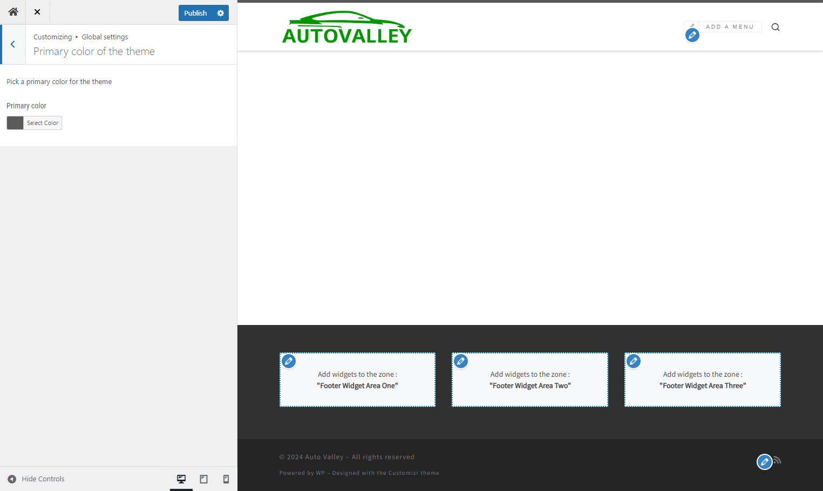Click the Add a Menu link
823x491 pixels.
[x=730, y=26]
